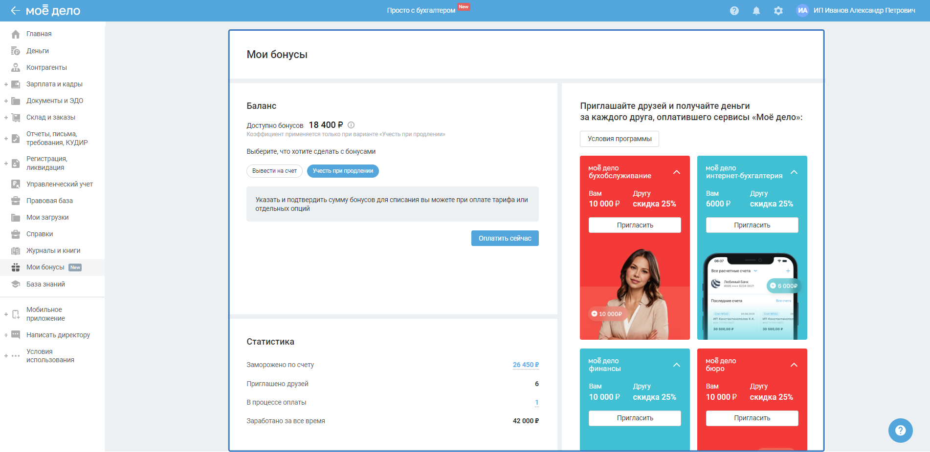The height and width of the screenshot is (452, 930).
Task: Expand the Написать директору section
Action: point(6,335)
